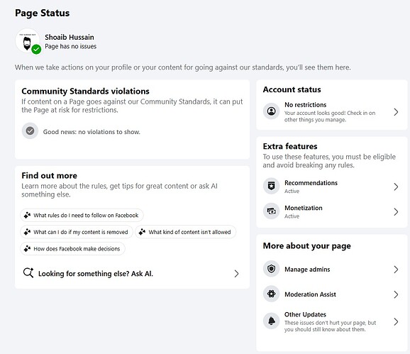Screen dimensions: 410x354
Task: Click the Monetization money icon
Action: click(271, 211)
